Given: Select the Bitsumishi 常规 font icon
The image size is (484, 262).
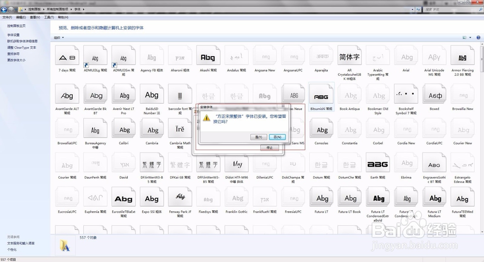Looking at the screenshot, I should click(x=321, y=94).
